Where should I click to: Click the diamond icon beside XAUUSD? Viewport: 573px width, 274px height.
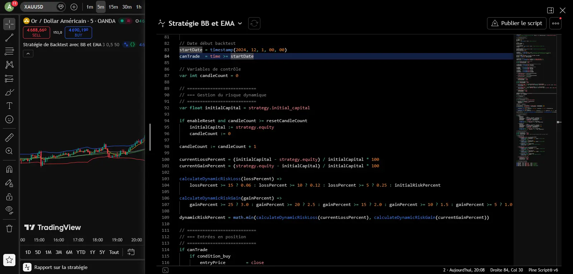point(61,7)
